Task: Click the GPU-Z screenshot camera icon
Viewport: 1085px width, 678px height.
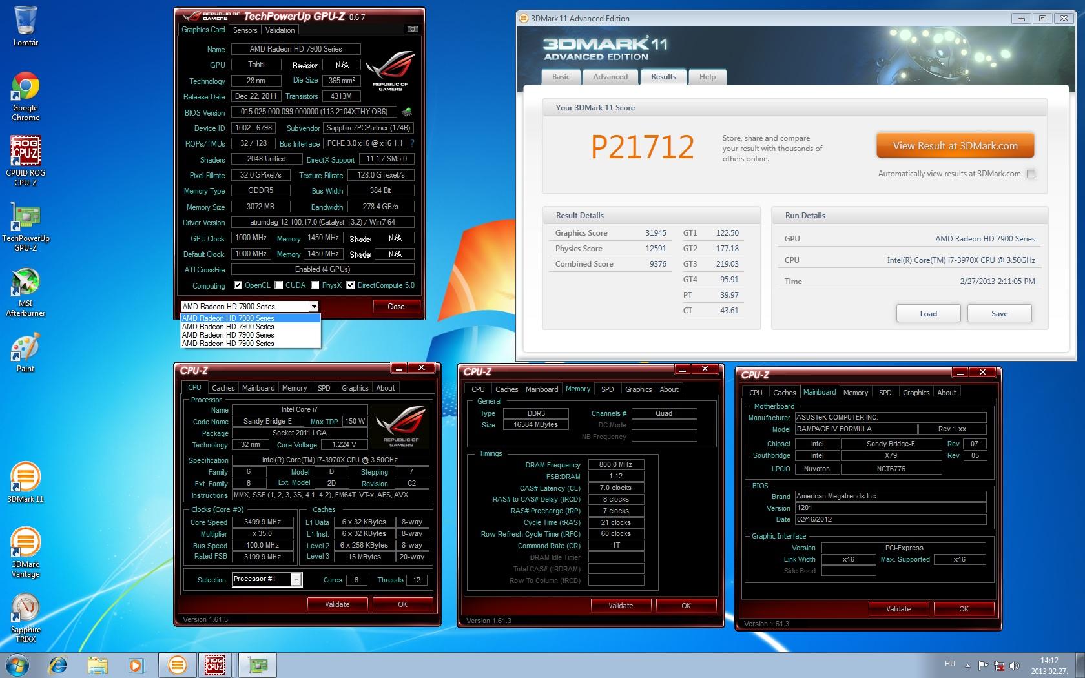Action: [x=413, y=29]
